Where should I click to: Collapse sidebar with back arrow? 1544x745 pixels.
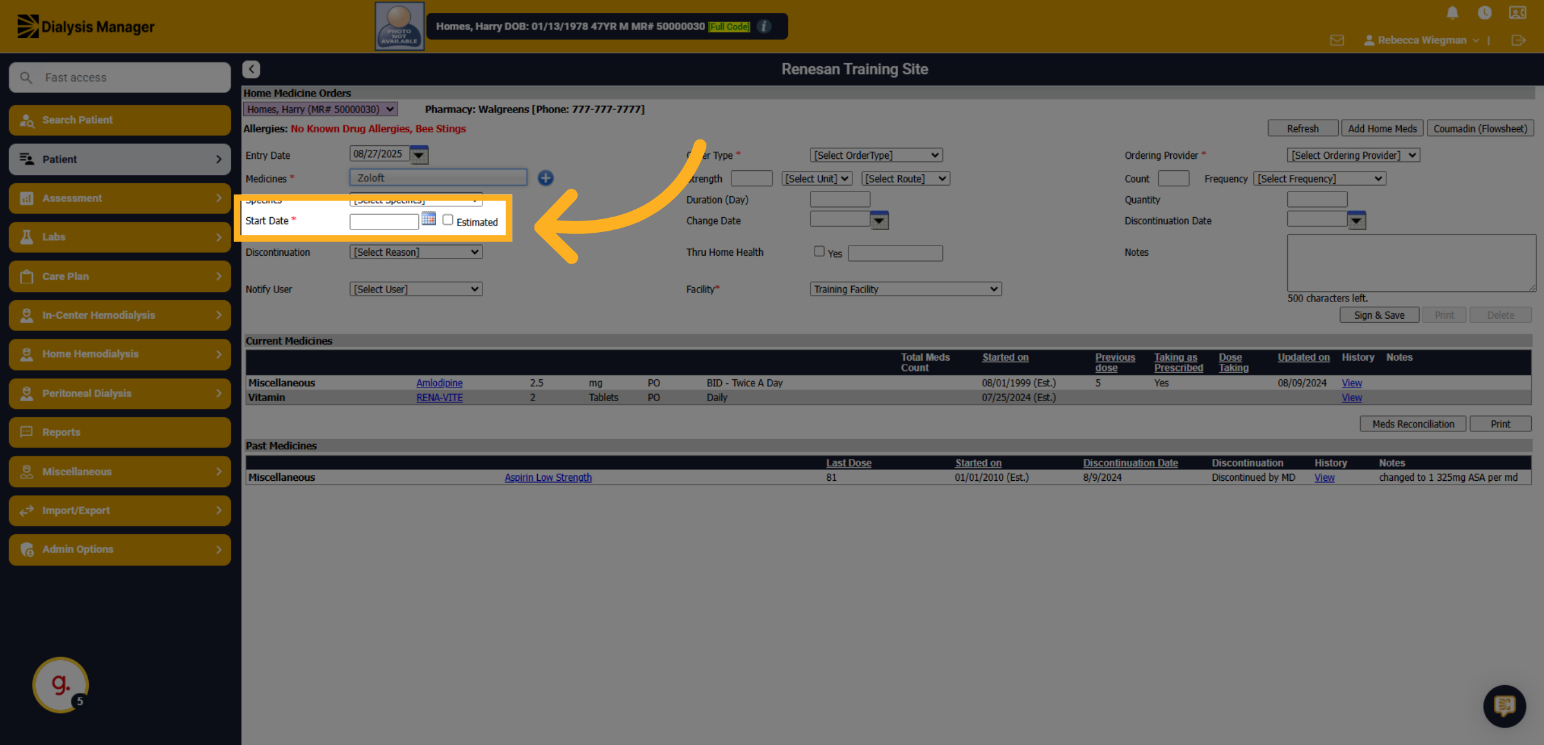click(251, 69)
